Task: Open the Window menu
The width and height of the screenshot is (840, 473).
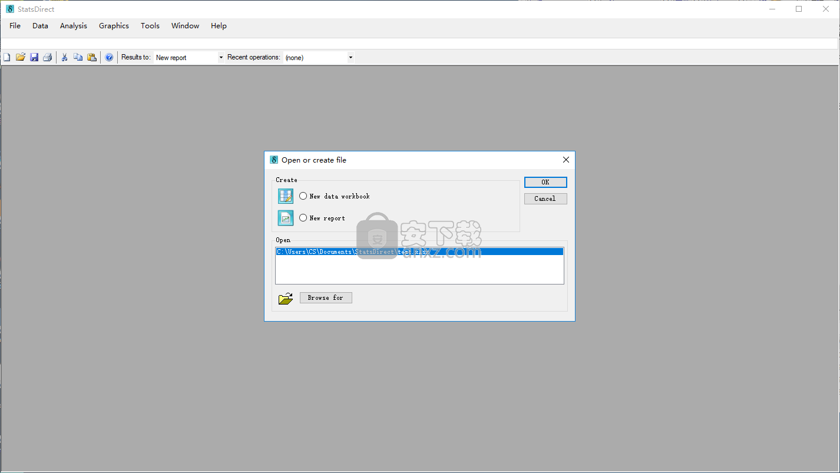Action: 185,26
